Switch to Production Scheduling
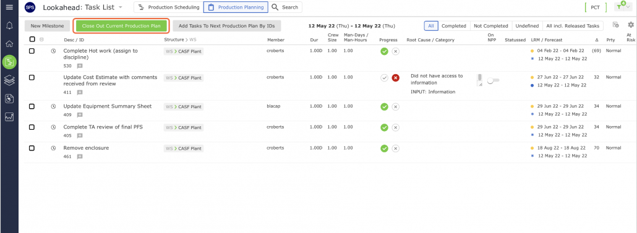Screen dimensions: 637x233 [168, 7]
